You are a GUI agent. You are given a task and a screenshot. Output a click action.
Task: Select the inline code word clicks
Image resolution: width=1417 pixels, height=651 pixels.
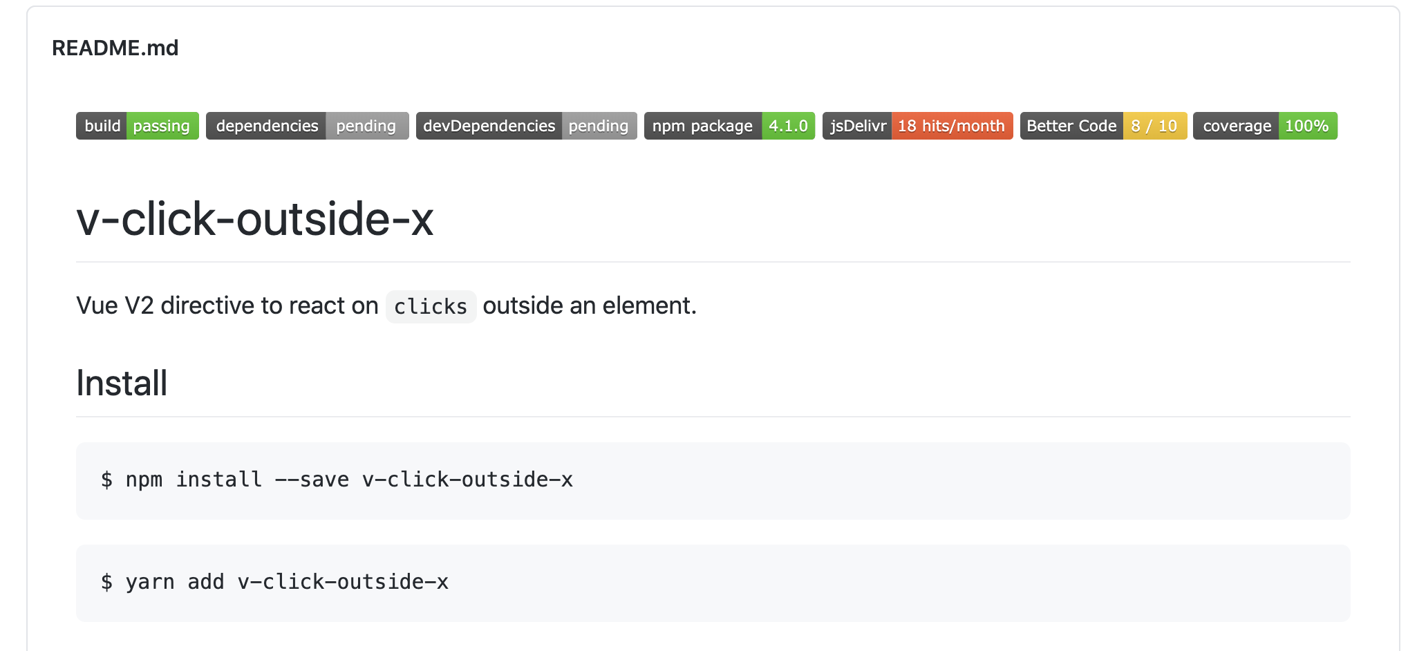click(x=431, y=306)
